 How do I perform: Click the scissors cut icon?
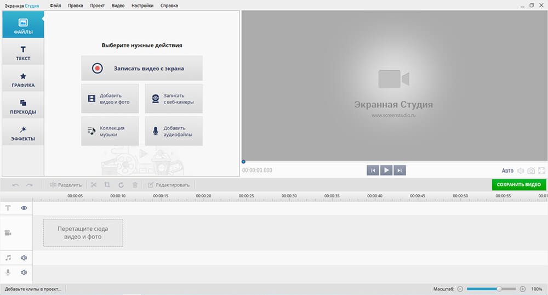94,185
